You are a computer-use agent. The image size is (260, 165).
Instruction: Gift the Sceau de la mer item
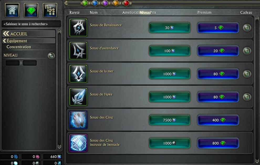pos(247,74)
